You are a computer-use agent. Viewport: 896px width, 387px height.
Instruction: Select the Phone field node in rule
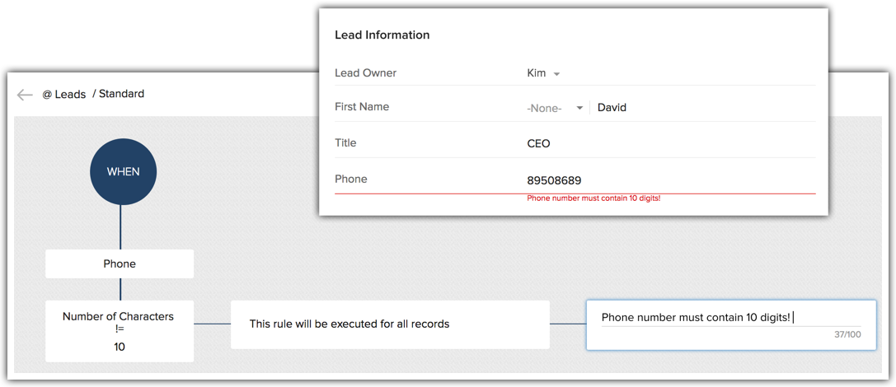(x=120, y=264)
